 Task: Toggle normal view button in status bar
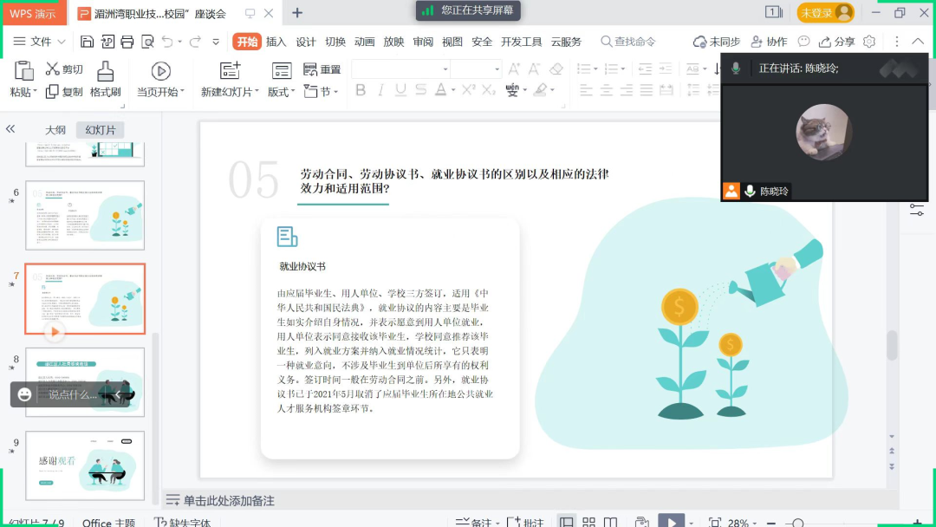[567, 522]
